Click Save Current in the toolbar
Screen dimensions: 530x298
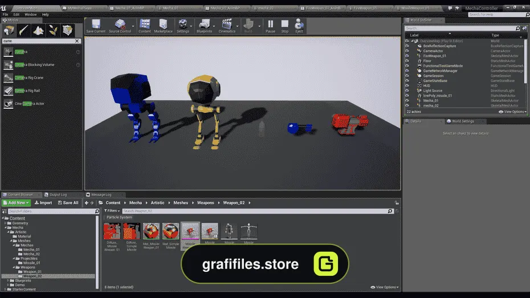(x=96, y=26)
